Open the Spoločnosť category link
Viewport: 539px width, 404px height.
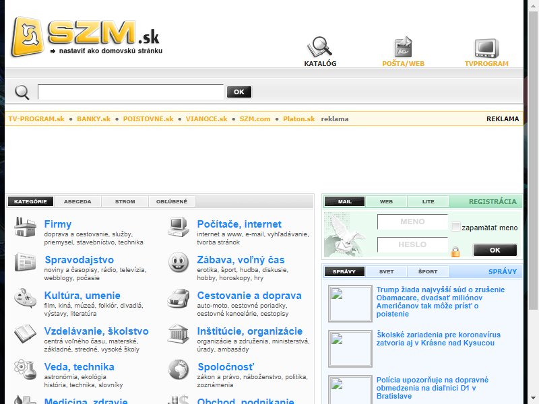[x=226, y=367]
